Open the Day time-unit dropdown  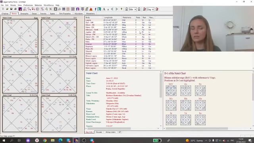click(153, 10)
